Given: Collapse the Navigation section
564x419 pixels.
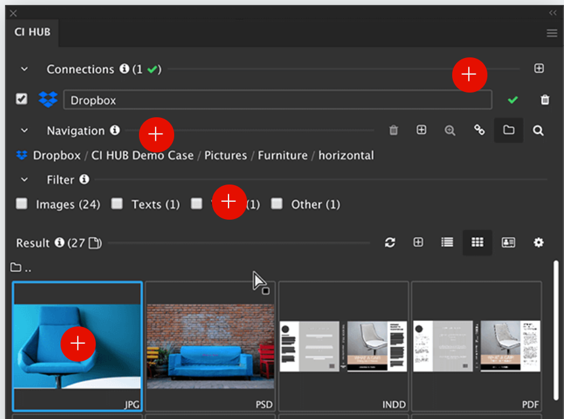Looking at the screenshot, I should 25,130.
